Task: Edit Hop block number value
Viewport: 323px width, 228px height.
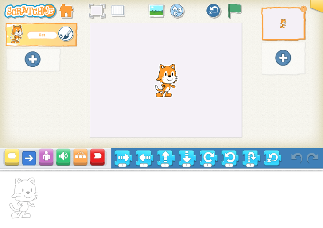Action: (x=250, y=165)
